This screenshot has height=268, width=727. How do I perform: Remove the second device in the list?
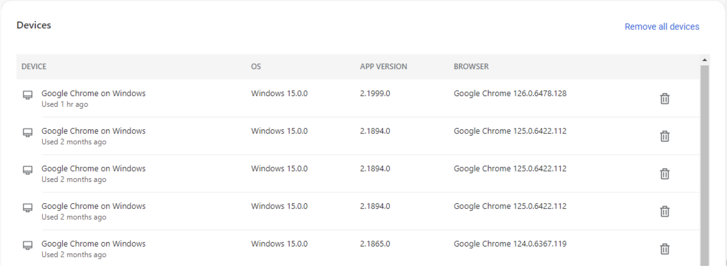click(x=664, y=136)
